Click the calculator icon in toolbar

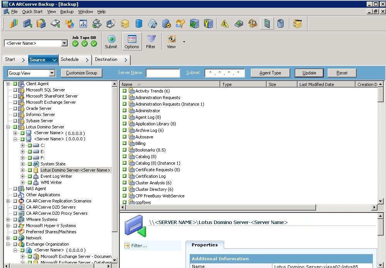coord(267,24)
